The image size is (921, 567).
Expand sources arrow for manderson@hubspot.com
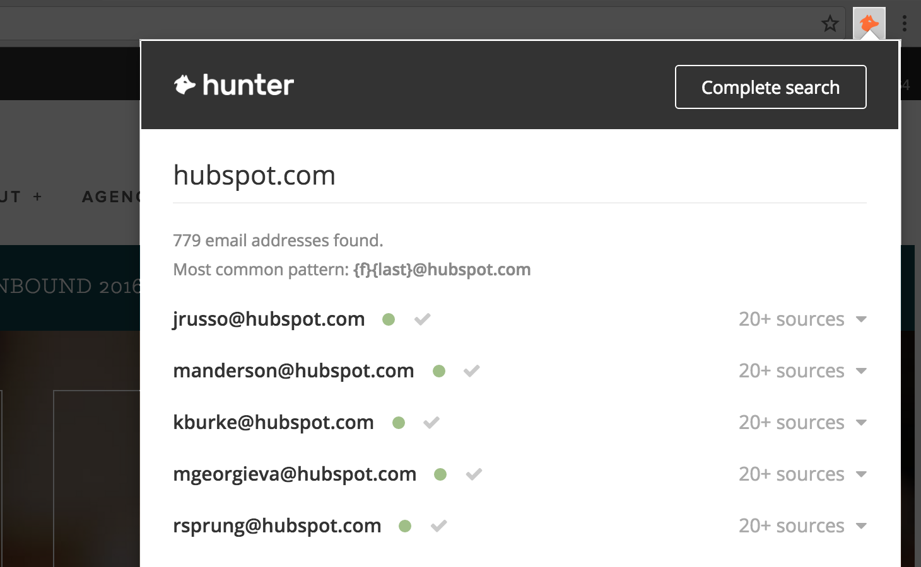[x=861, y=371]
